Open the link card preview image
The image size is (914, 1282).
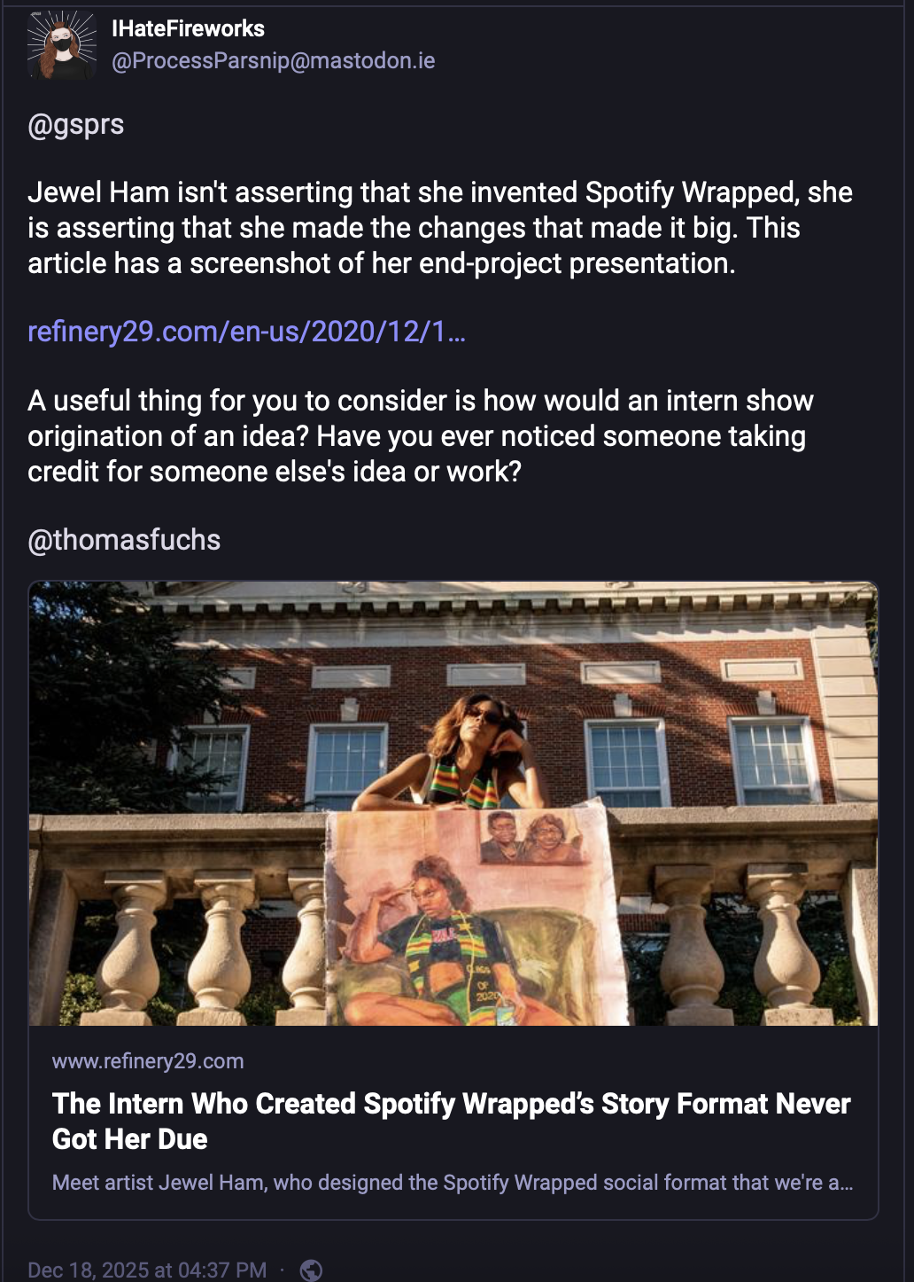pyautogui.click(x=453, y=803)
